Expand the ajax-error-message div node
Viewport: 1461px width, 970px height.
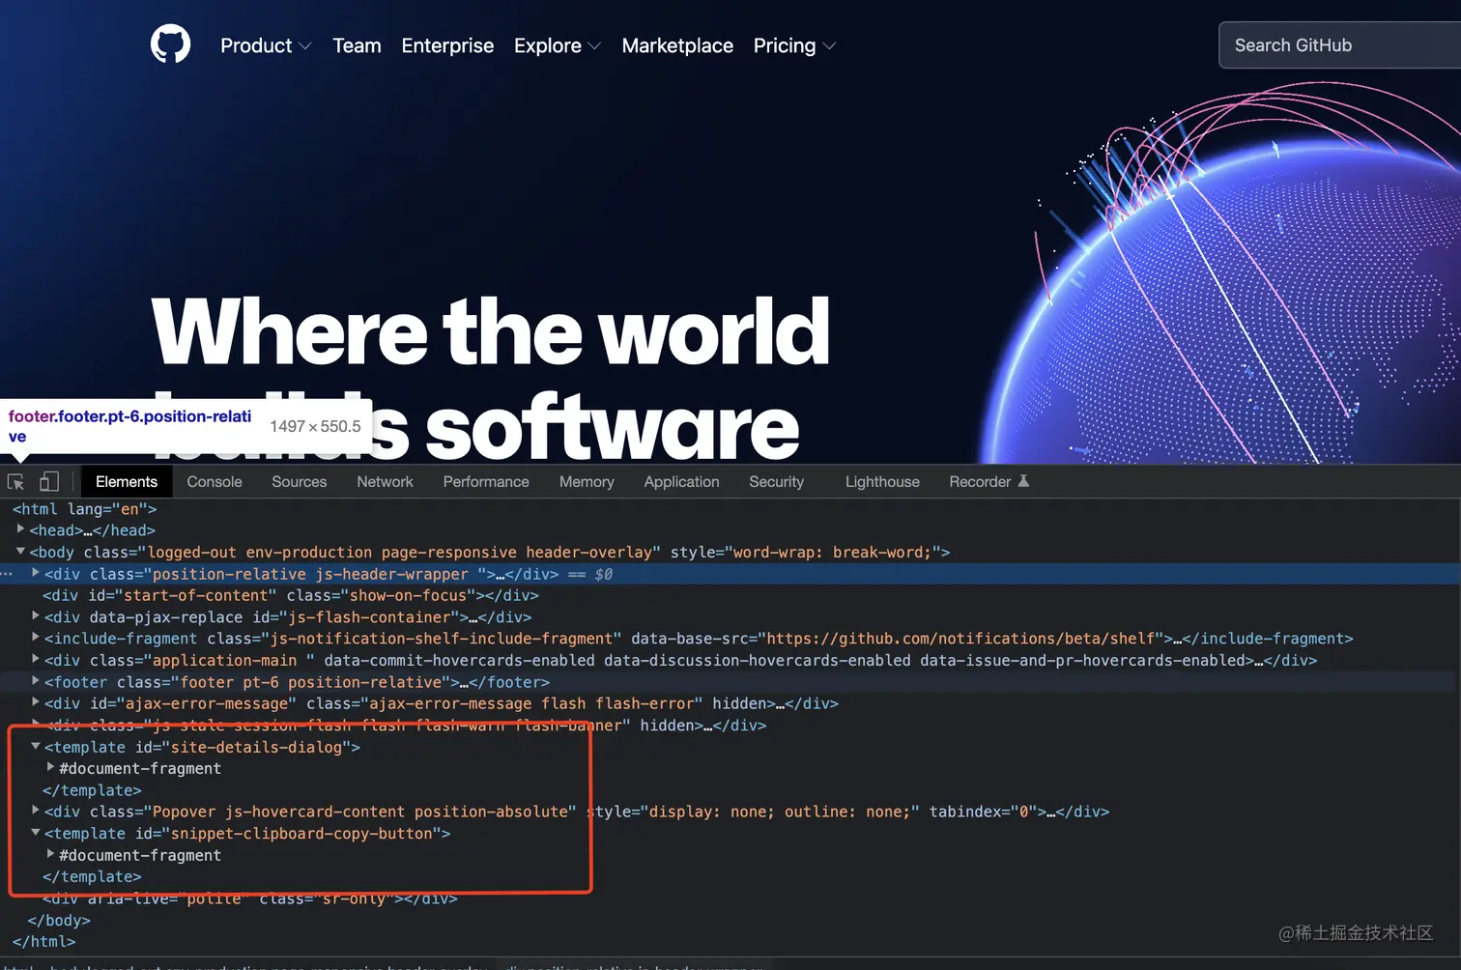(x=36, y=702)
